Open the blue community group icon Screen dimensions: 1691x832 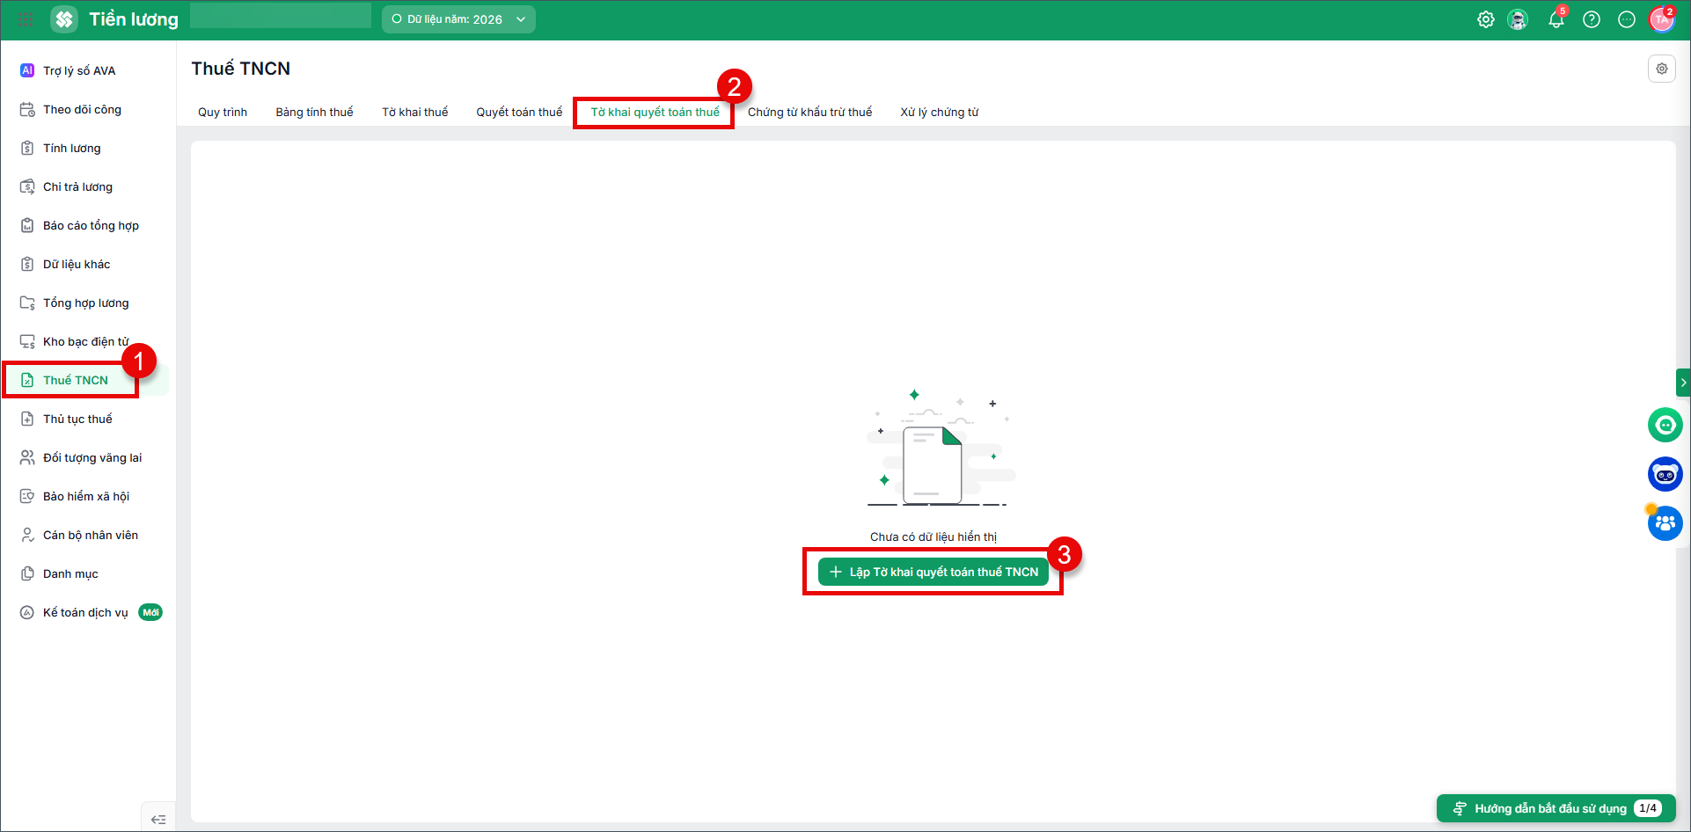(x=1665, y=523)
